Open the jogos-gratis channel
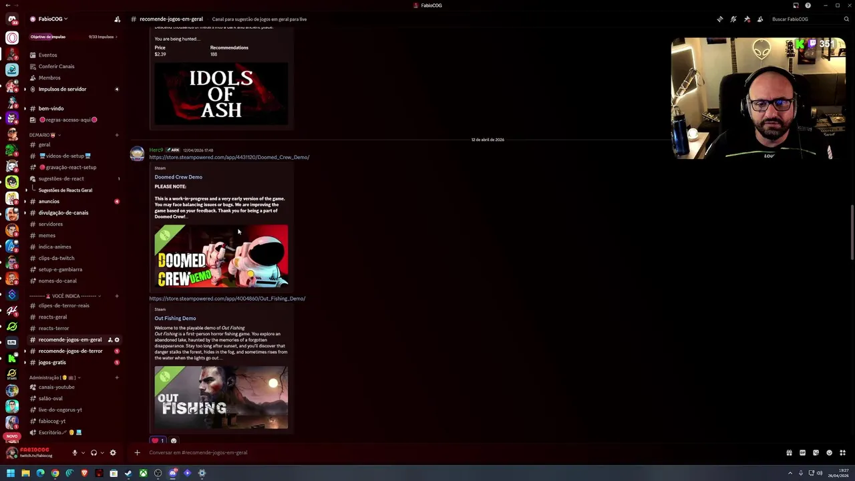This screenshot has height=481, width=855. point(73,362)
